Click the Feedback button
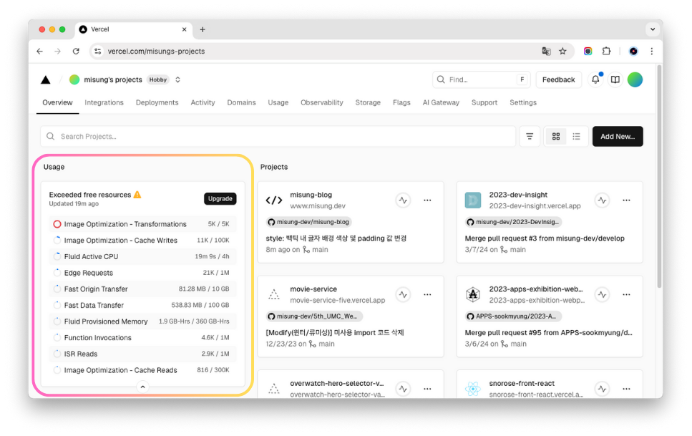 click(558, 79)
